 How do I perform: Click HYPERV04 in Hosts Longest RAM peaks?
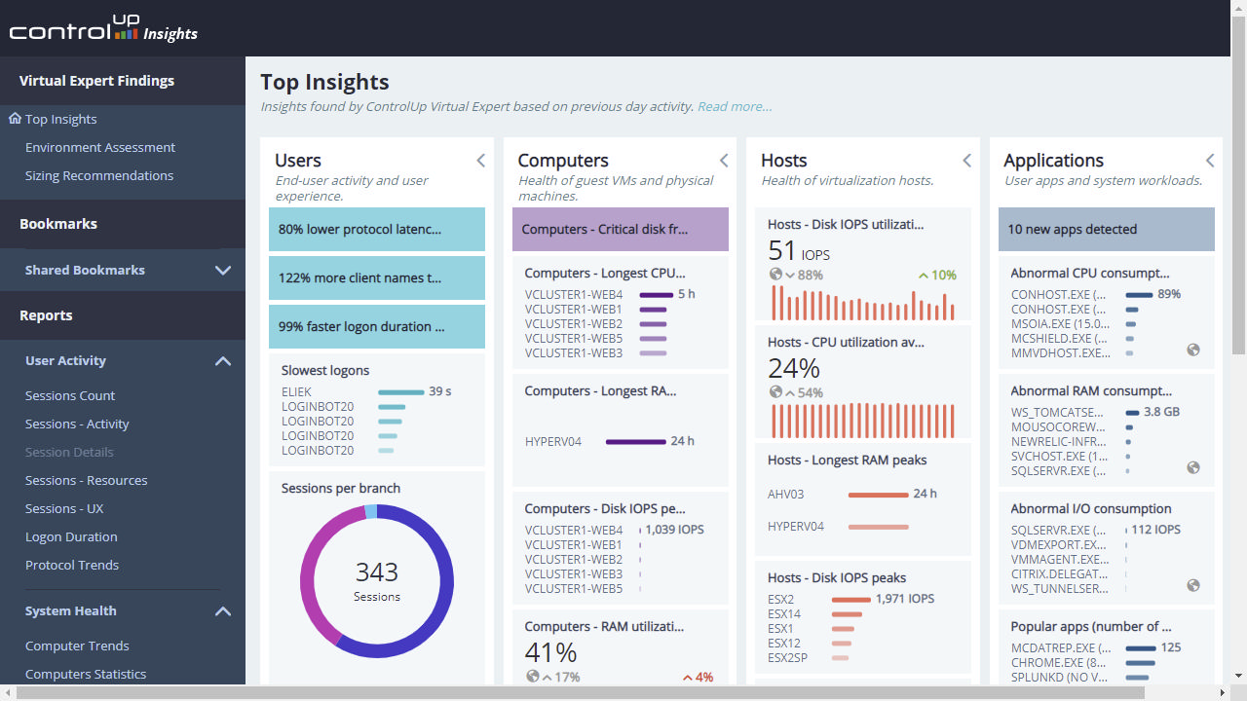pos(796,527)
